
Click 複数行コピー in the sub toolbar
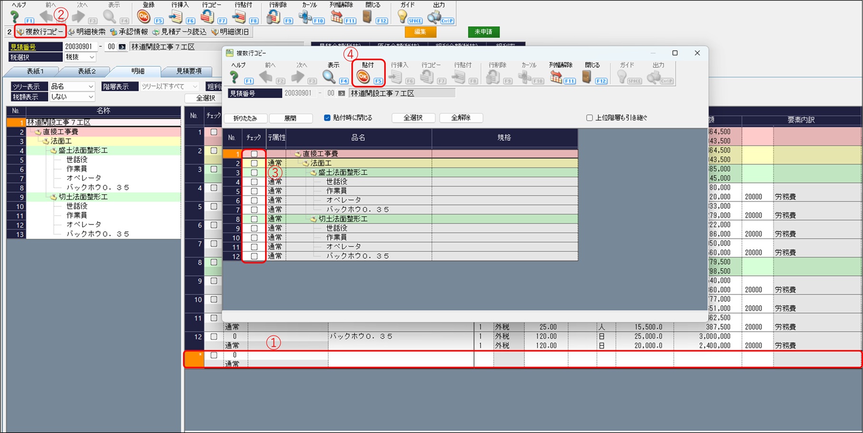[41, 32]
